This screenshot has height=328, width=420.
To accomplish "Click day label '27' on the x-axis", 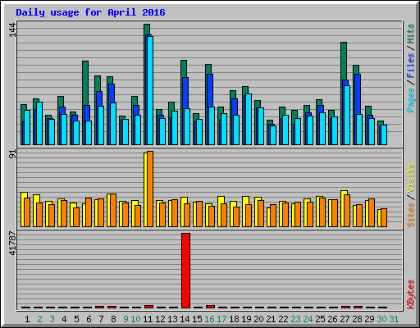I will (x=345, y=319).
